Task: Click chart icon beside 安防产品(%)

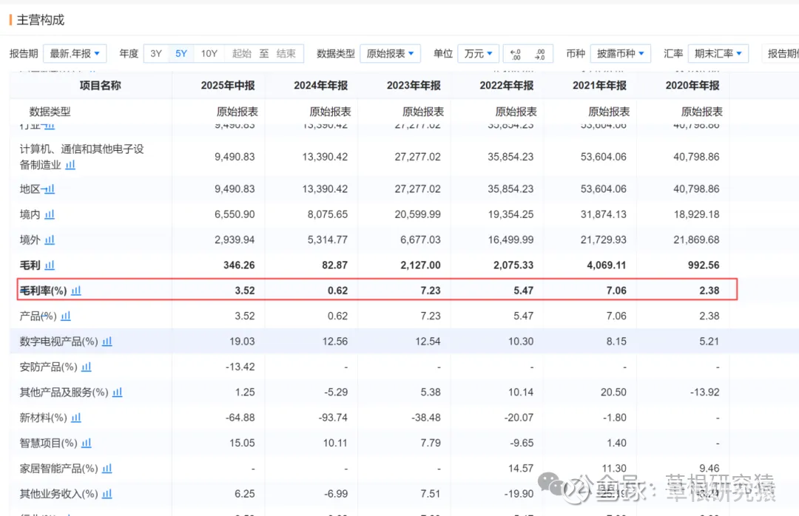Action: [87, 367]
